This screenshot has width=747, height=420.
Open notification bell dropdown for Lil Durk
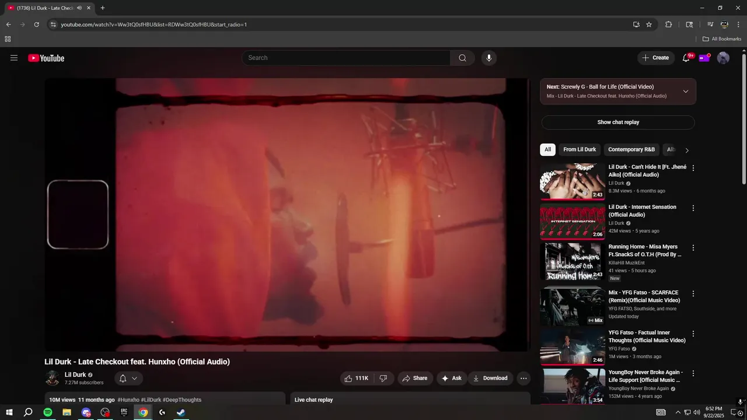[128, 378]
